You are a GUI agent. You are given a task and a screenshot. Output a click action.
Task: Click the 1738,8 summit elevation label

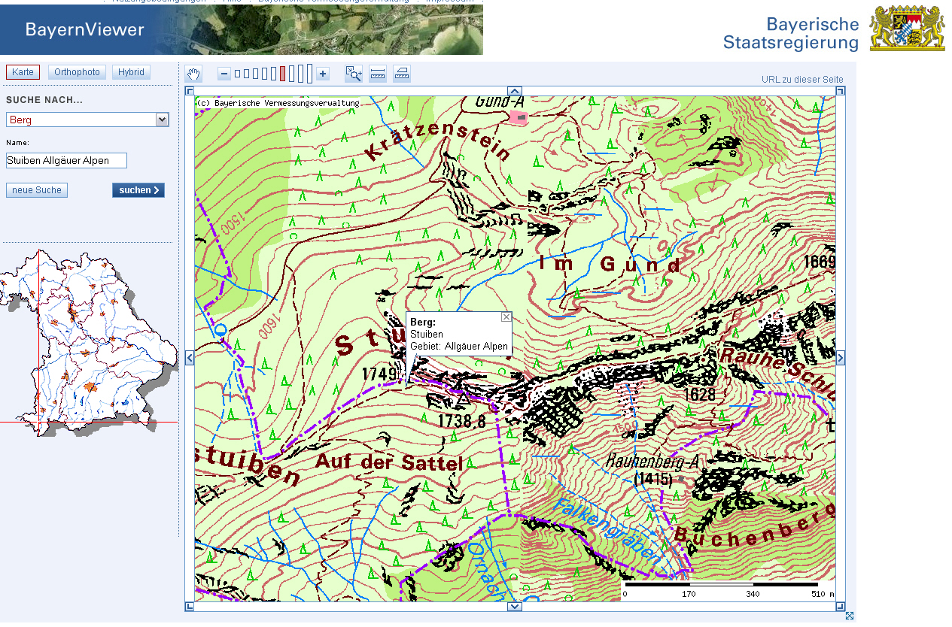461,423
